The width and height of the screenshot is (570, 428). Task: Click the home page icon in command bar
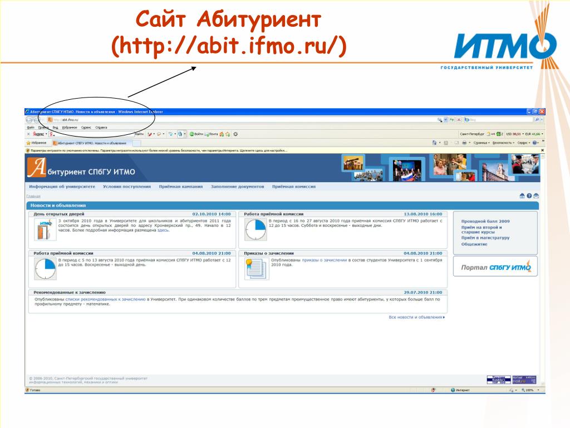click(x=434, y=143)
